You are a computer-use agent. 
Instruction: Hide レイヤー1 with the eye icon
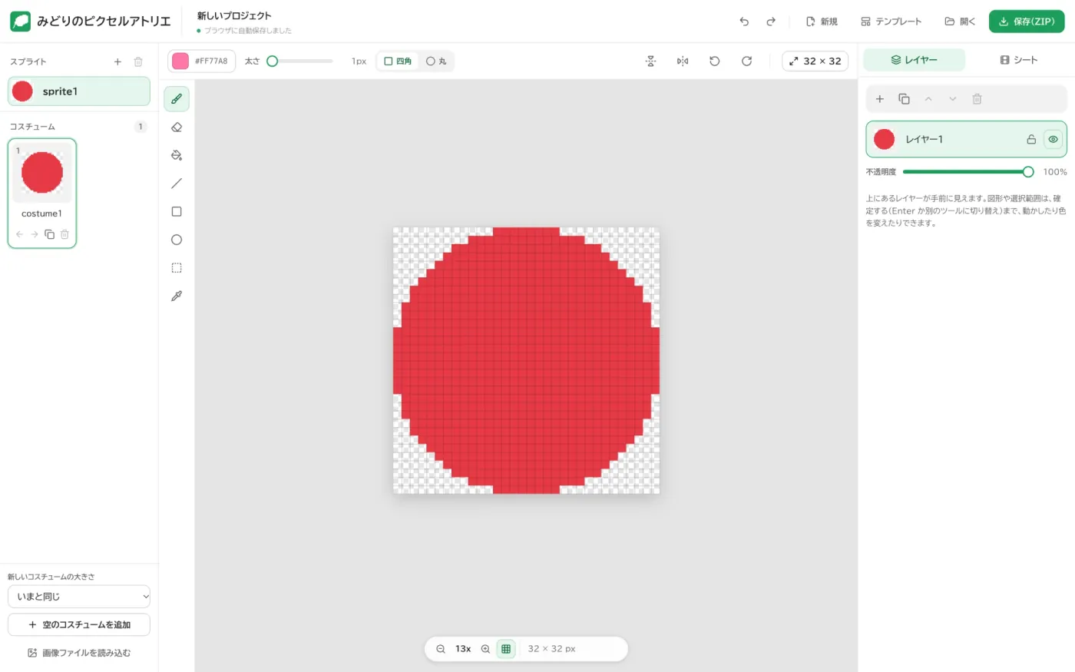[1053, 139]
